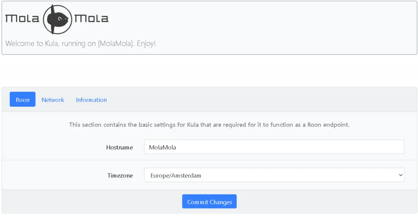
Task: Click the Hostname label
Action: pyautogui.click(x=120, y=147)
